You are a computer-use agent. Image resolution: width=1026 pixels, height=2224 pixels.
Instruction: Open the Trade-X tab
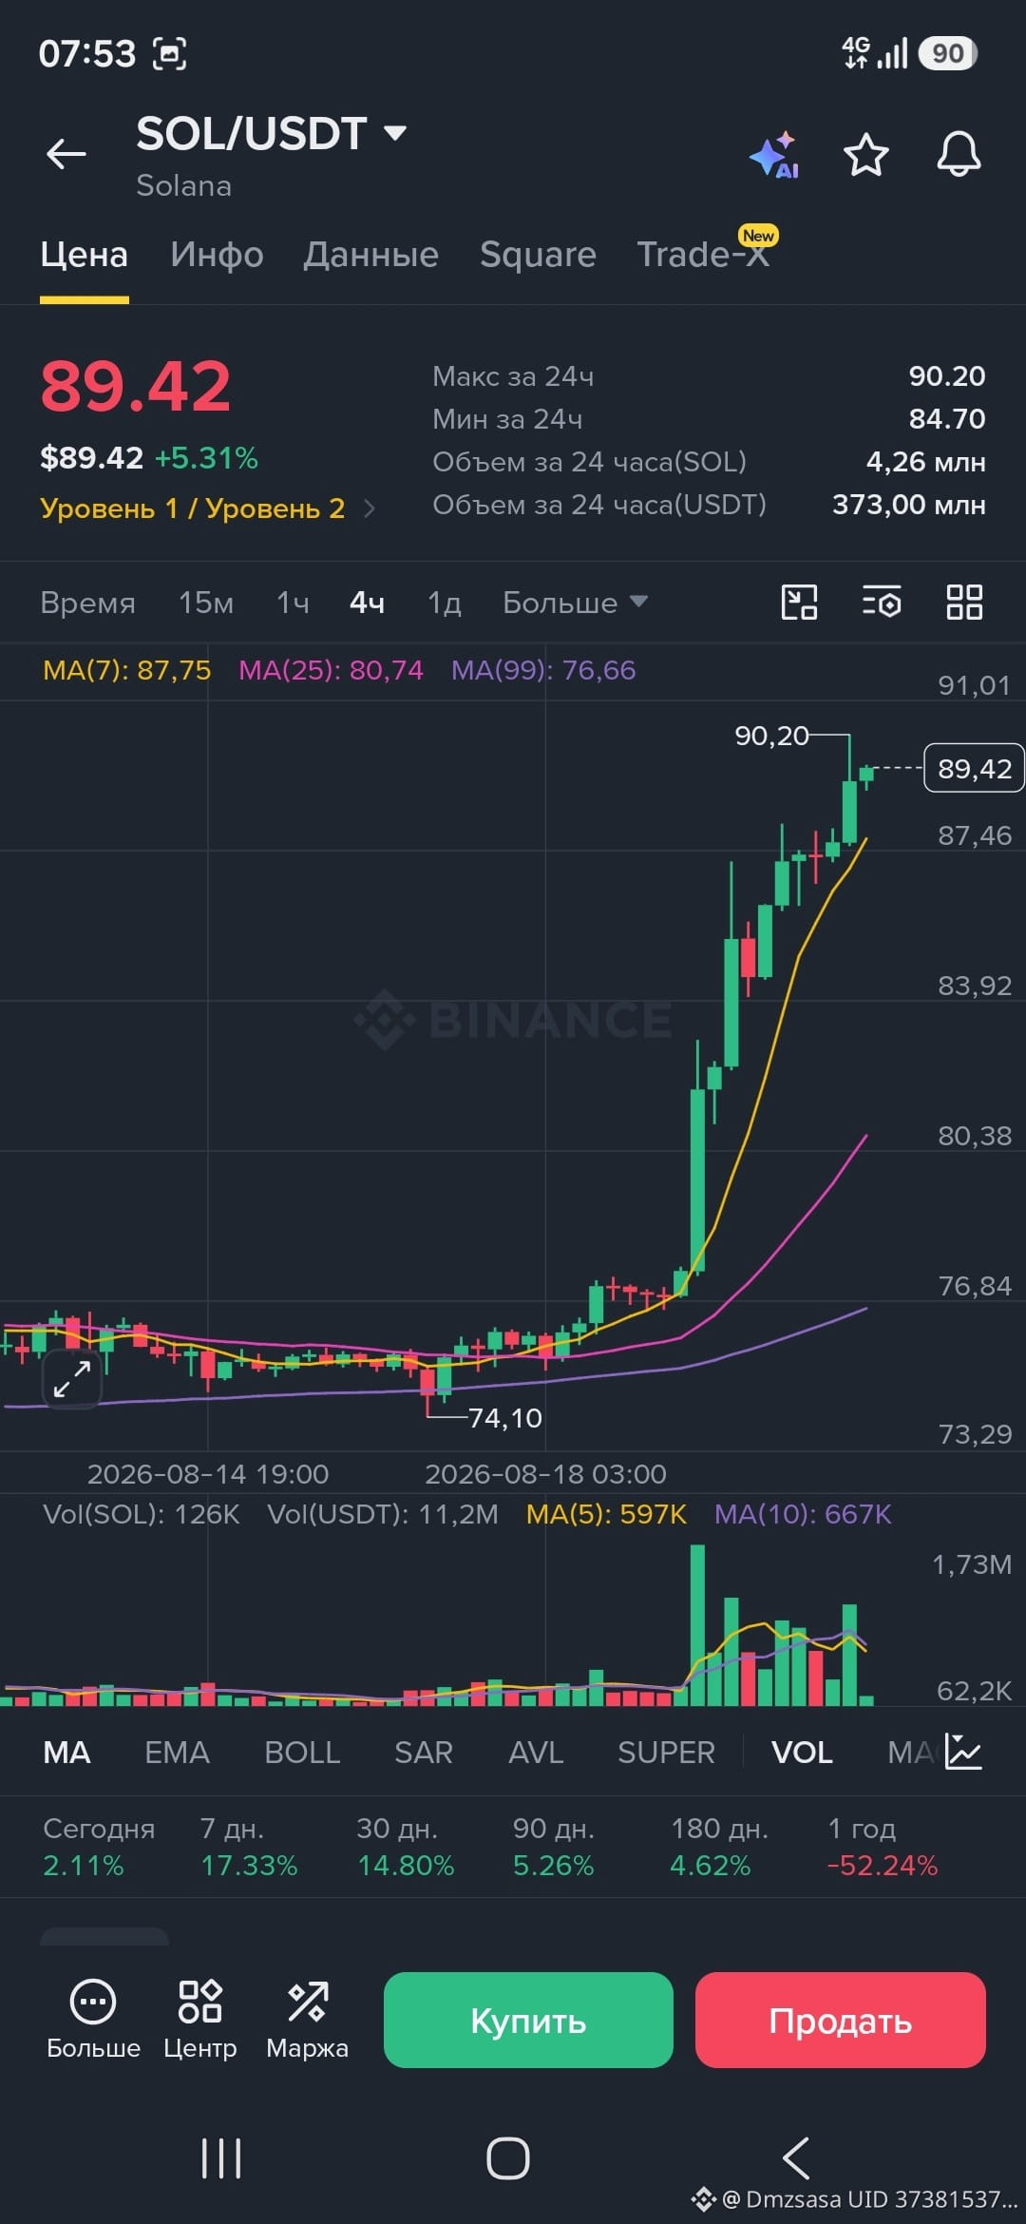point(703,255)
